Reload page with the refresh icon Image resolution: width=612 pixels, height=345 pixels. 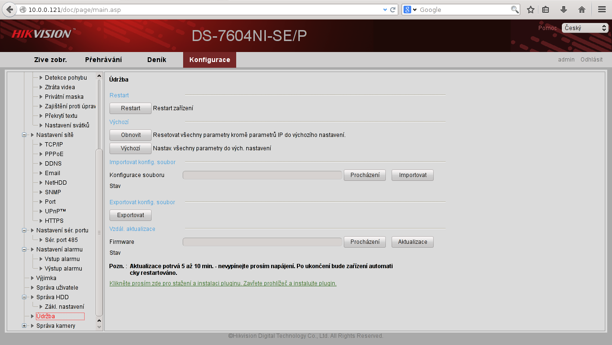click(x=393, y=10)
